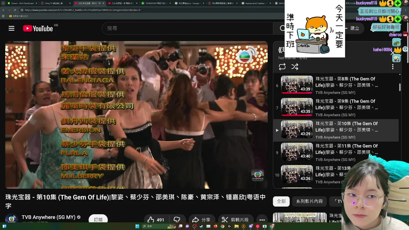Open Discord icon on taskbar
Viewport: 409px width, 230px height.
(x=251, y=226)
